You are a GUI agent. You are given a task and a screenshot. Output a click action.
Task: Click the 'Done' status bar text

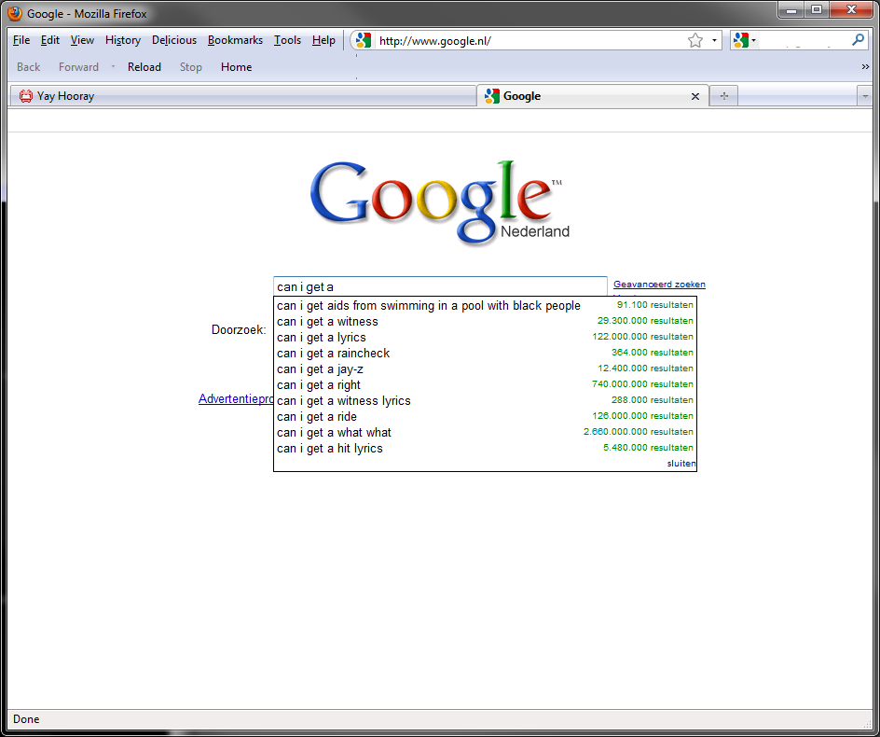tap(26, 719)
